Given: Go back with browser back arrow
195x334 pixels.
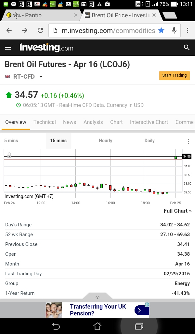Looking at the screenshot, I should 9,30.
